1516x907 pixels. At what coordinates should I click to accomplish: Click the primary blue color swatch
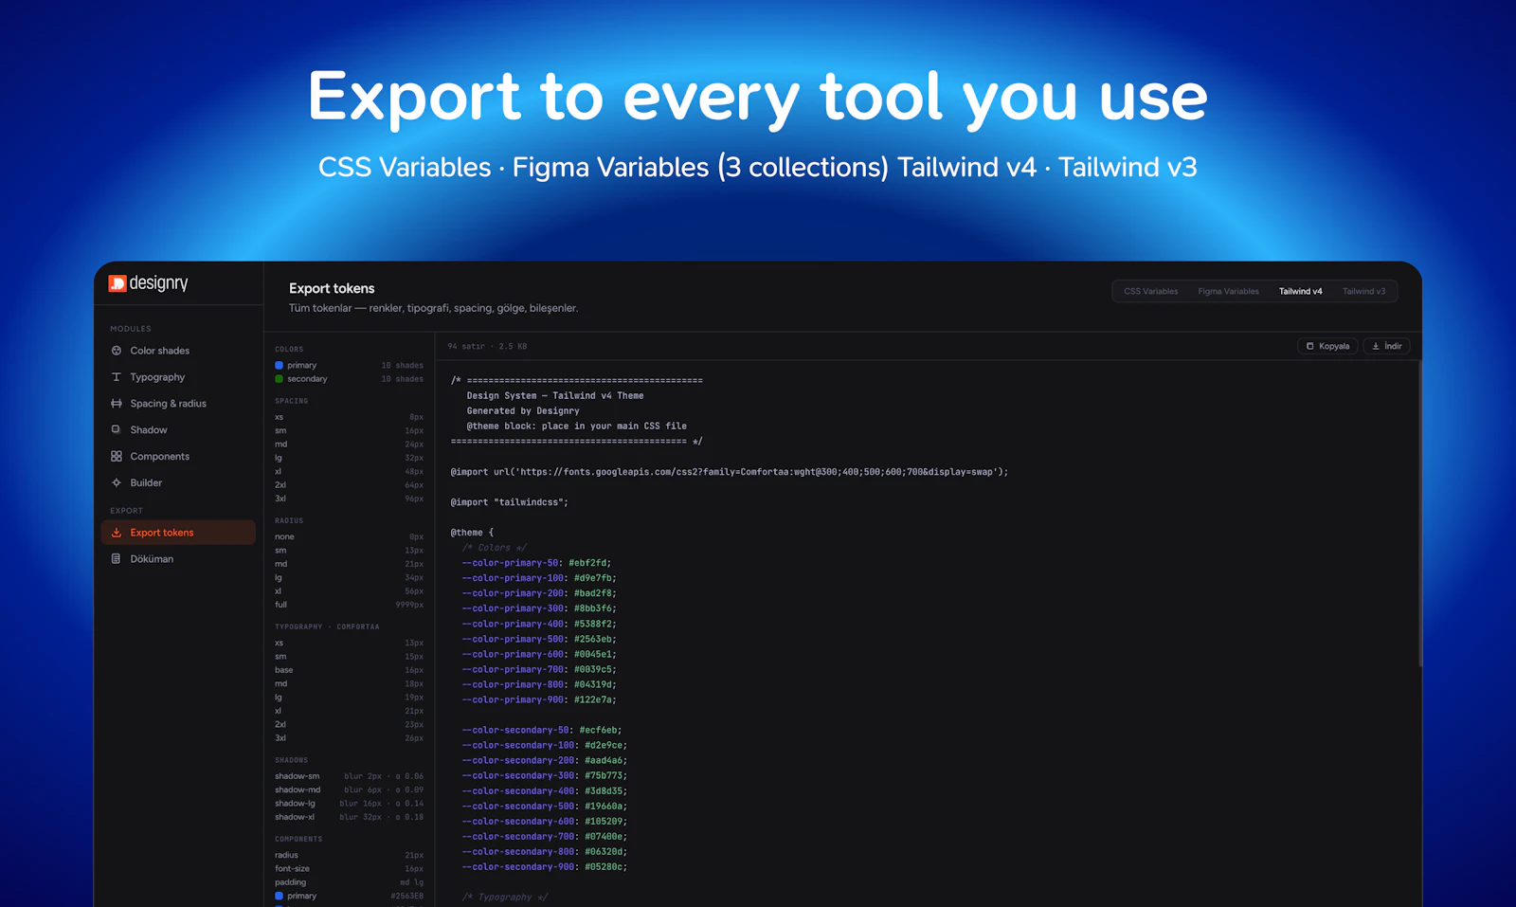pos(279,365)
